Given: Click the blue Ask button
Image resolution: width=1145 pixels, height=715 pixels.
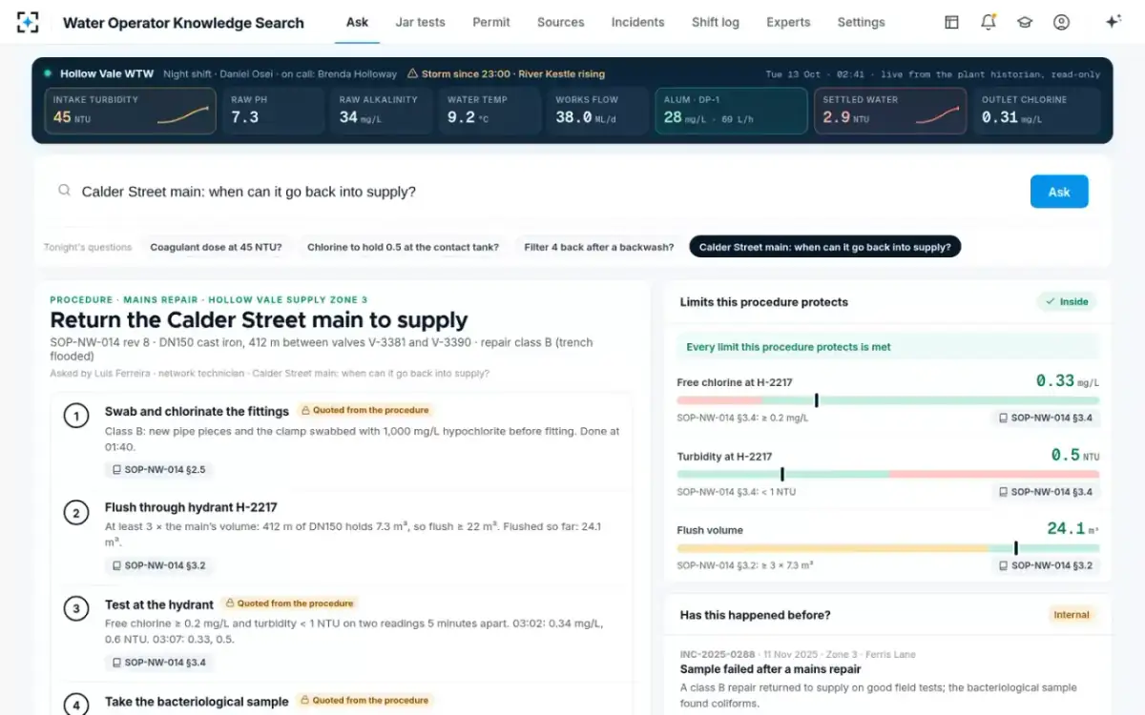Looking at the screenshot, I should pos(1059,192).
